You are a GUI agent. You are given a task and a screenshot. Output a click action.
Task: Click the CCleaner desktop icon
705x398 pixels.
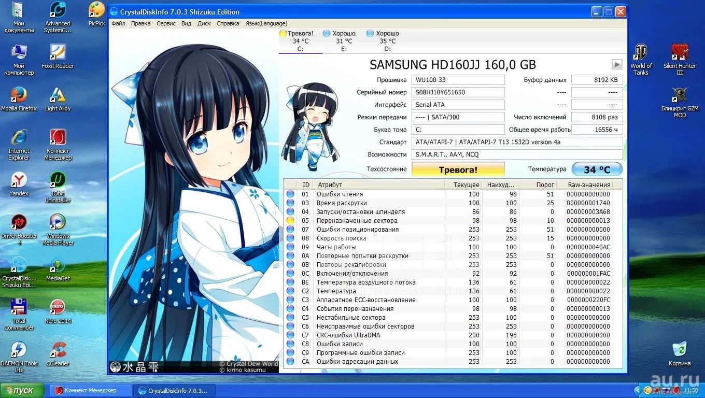[x=58, y=354]
